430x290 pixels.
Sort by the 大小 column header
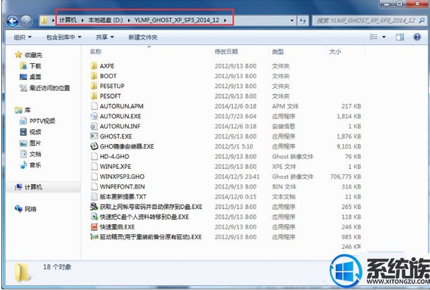[335, 51]
